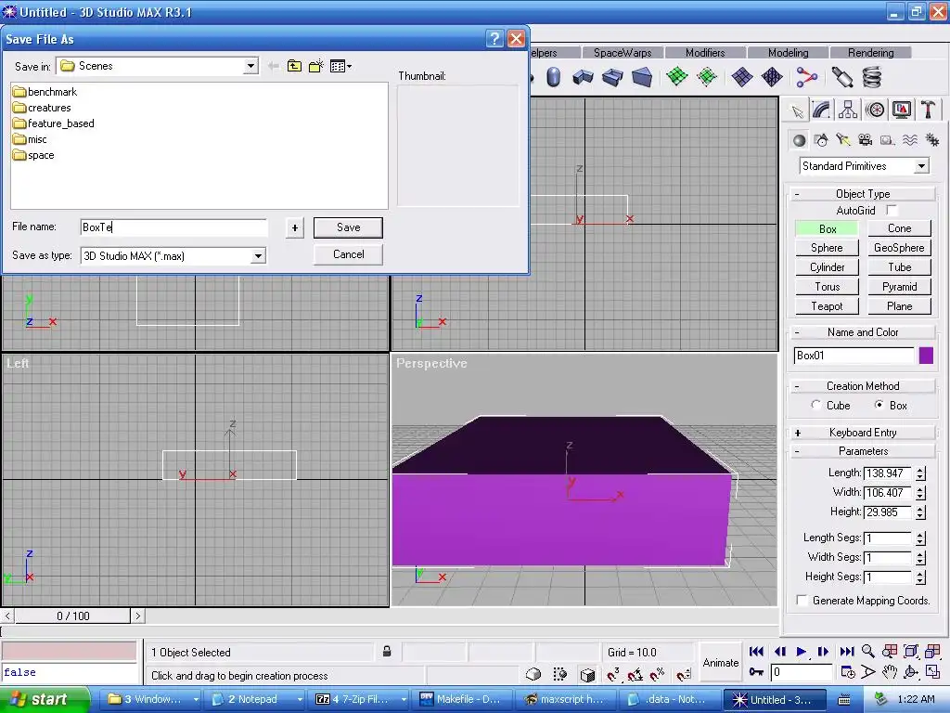950x713 pixels.
Task: Toggle the Key Mode key icon
Action: point(756,672)
